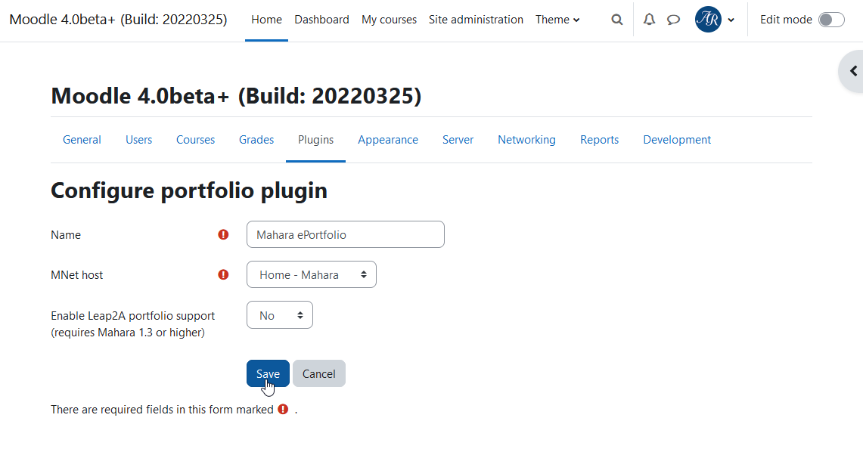Screen dimensions: 863x455
Task: Click the user avatar picture
Action: point(709,19)
